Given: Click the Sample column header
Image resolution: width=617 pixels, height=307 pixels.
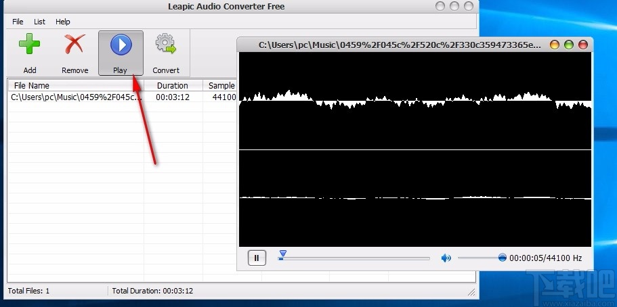Looking at the screenshot, I should coord(220,85).
